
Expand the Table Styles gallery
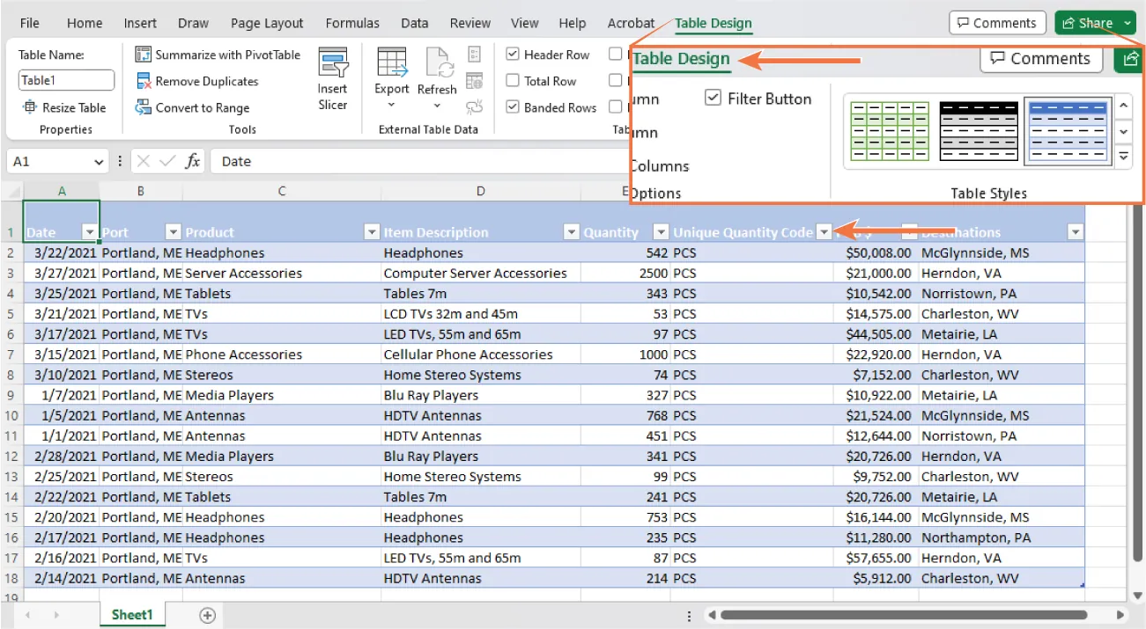point(1123,156)
